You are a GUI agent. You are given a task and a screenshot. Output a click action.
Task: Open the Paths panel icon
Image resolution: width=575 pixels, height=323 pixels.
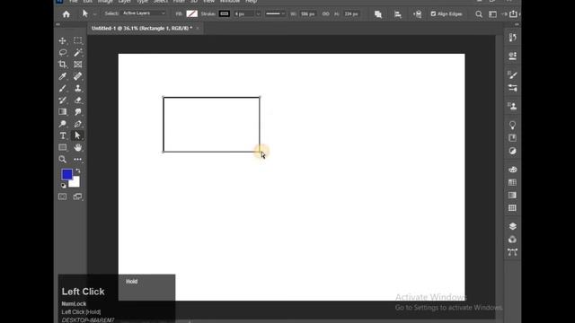(513, 252)
